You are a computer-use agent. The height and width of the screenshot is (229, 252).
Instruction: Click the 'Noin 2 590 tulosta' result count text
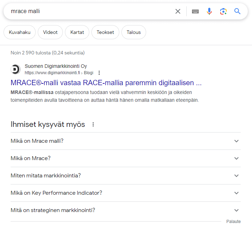point(48,53)
